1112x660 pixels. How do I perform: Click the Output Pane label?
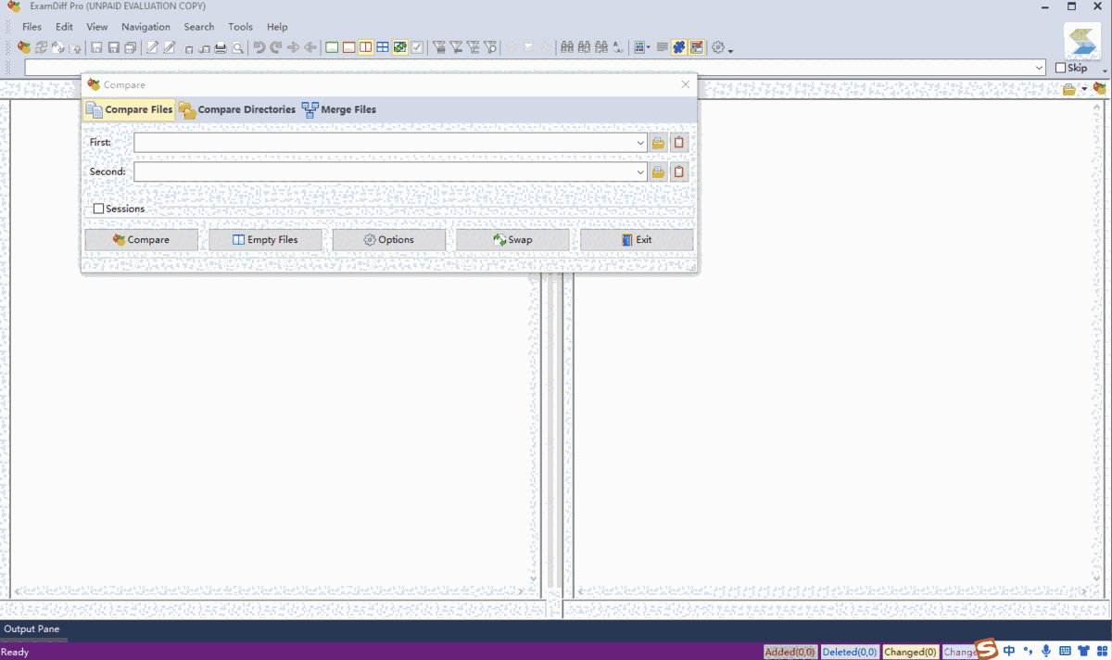tap(32, 628)
